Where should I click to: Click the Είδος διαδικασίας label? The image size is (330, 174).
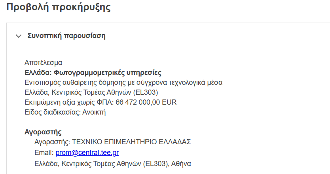point(52,112)
